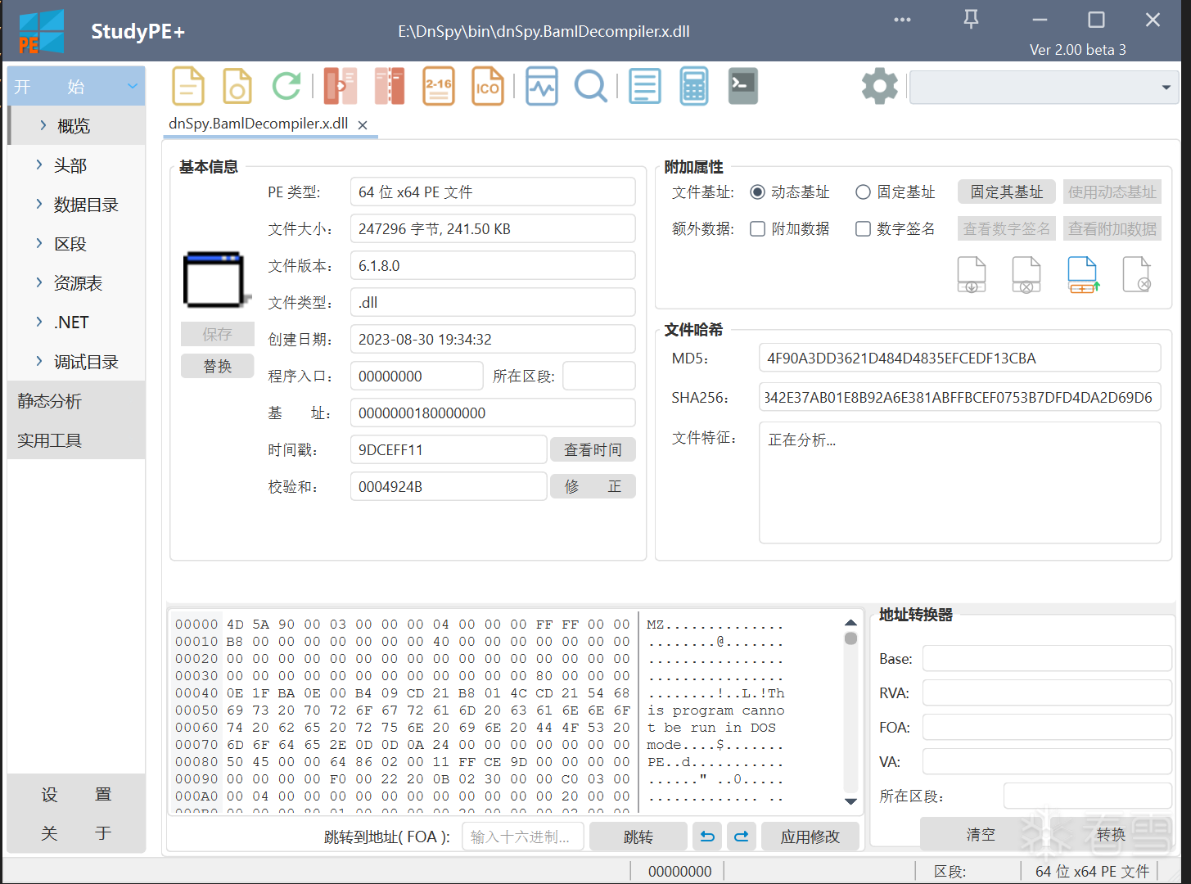This screenshot has height=884, width=1191.
Task: Launch the calculator tool icon
Action: point(694,86)
